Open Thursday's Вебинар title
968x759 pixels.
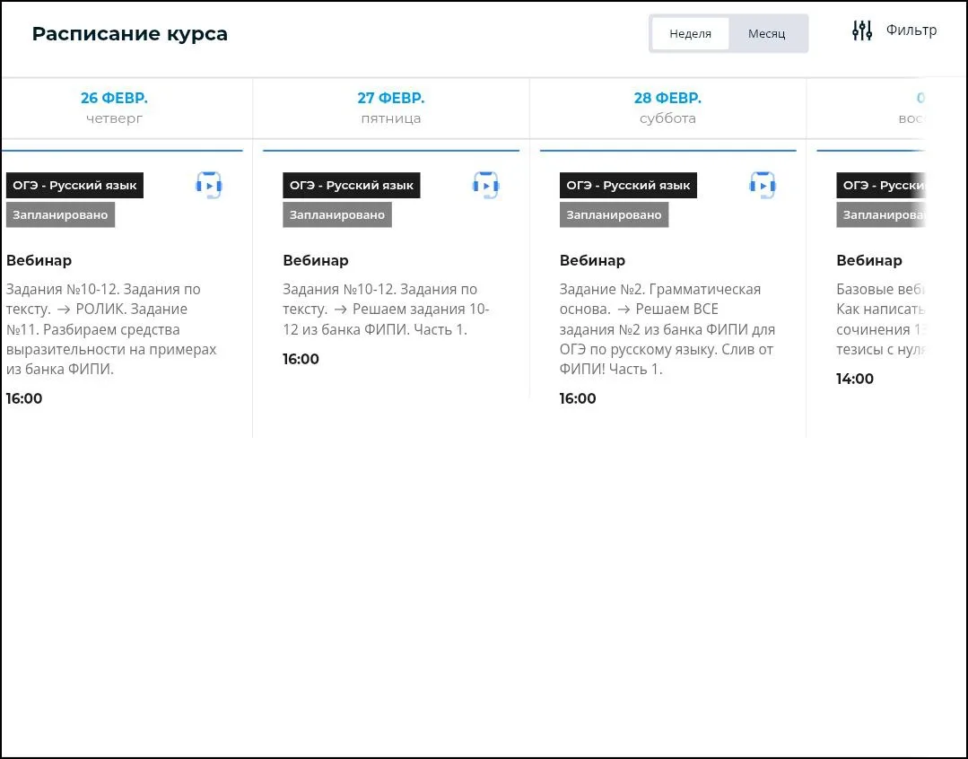[39, 261]
